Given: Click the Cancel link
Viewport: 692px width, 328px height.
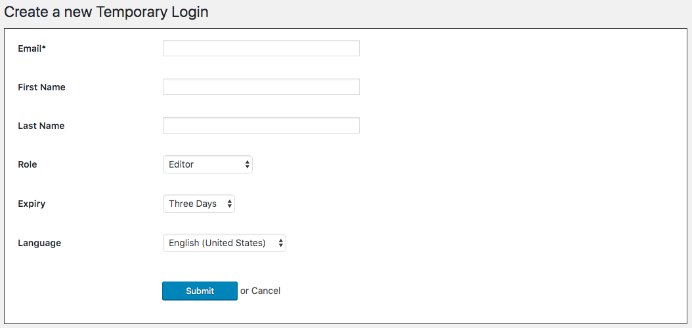Looking at the screenshot, I should coord(266,291).
